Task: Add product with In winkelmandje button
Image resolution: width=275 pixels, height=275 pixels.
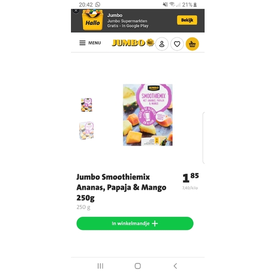Action: click(135, 223)
